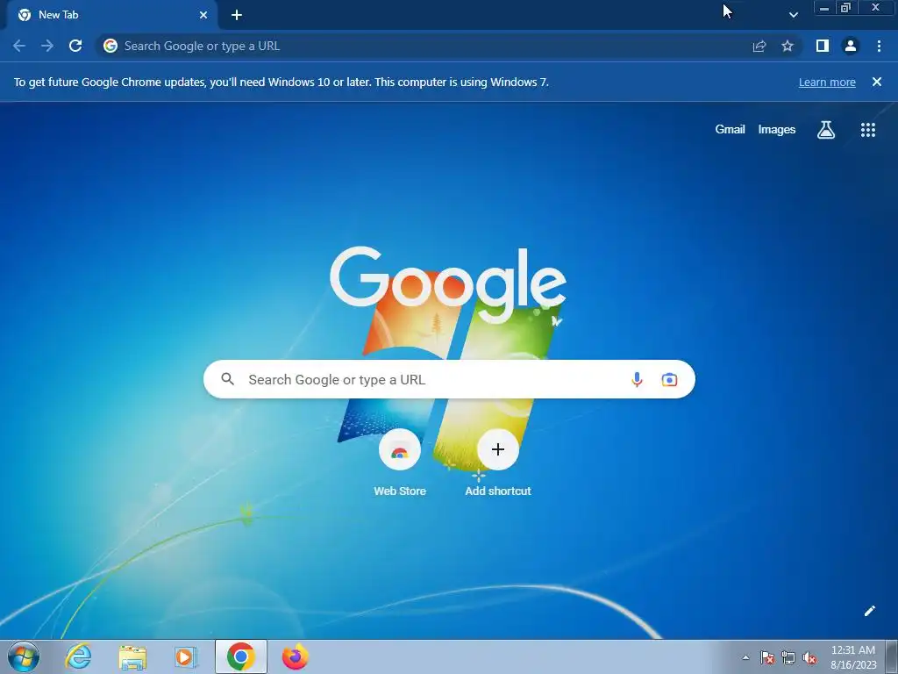Open the Search Labs flask icon
Viewport: 898px width, 674px height.
826,130
